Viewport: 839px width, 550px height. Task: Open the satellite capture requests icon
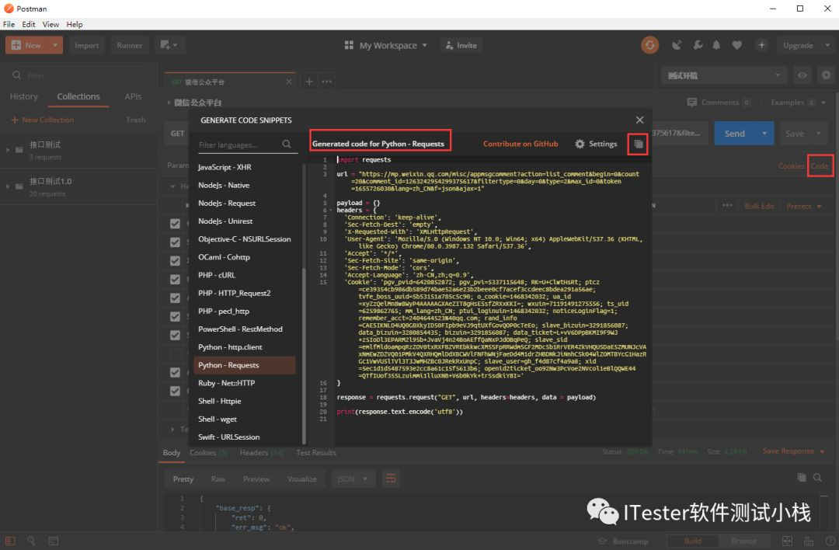tap(677, 46)
